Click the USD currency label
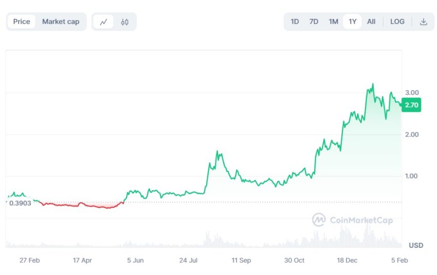The image size is (437, 275). pos(416,245)
